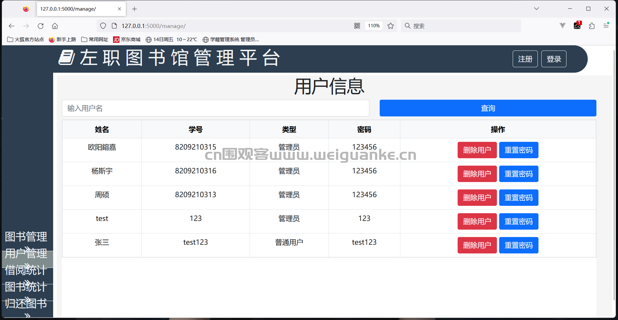Open the 14日周五 weather bookmark
The image size is (618, 320).
pos(171,40)
